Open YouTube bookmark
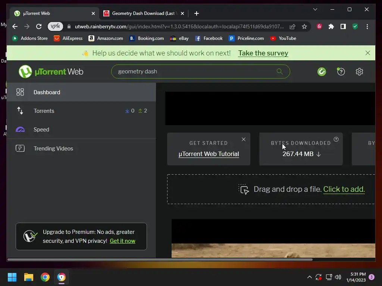The image size is (382, 286). [283, 38]
